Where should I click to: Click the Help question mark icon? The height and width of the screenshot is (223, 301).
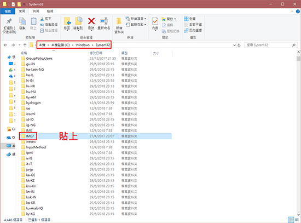[x=298, y=12]
